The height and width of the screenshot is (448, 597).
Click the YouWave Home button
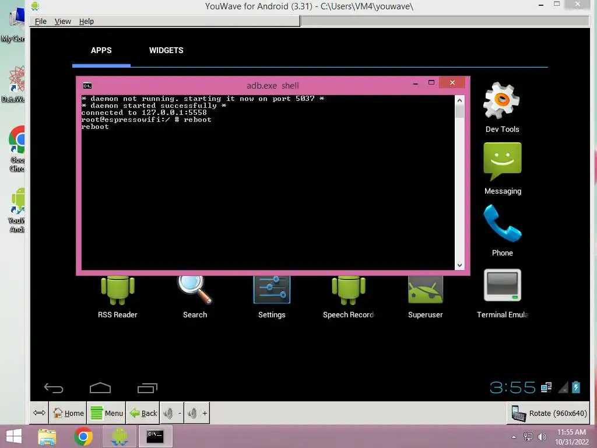pos(68,413)
